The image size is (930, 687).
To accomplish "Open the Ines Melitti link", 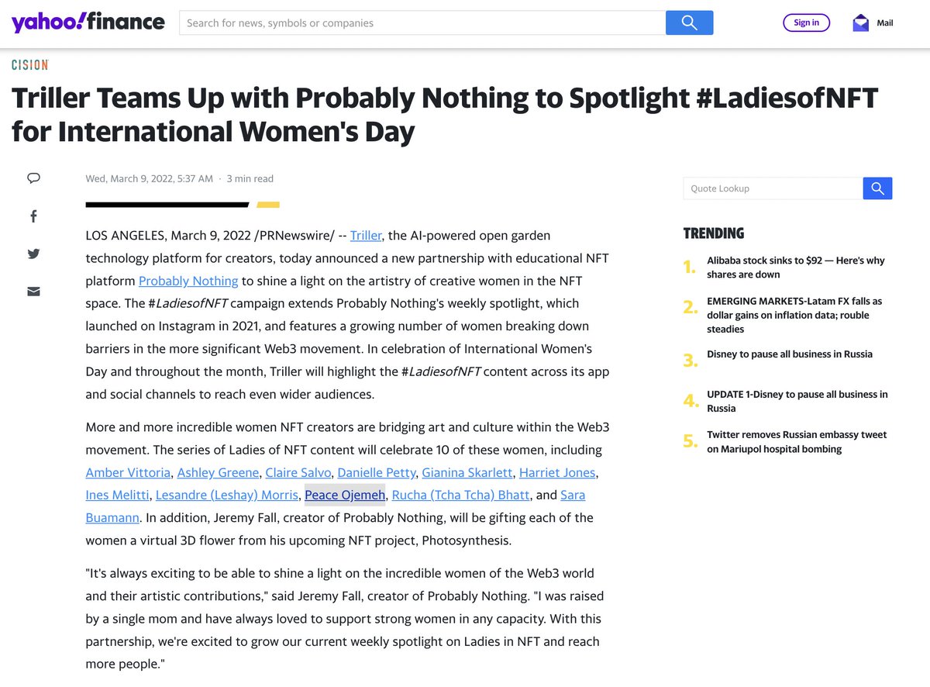I will pyautogui.click(x=117, y=495).
